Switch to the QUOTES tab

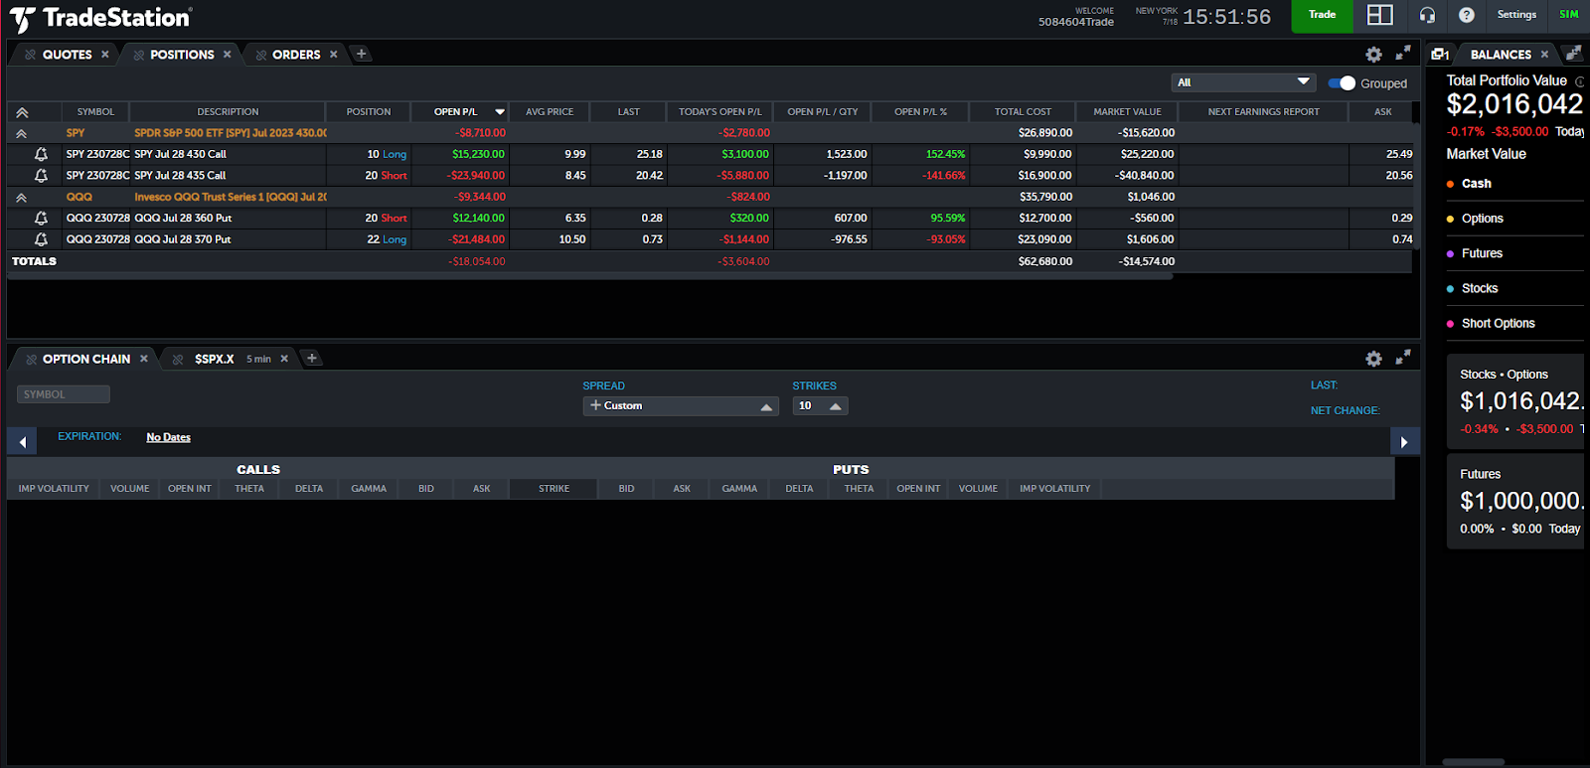[68, 55]
